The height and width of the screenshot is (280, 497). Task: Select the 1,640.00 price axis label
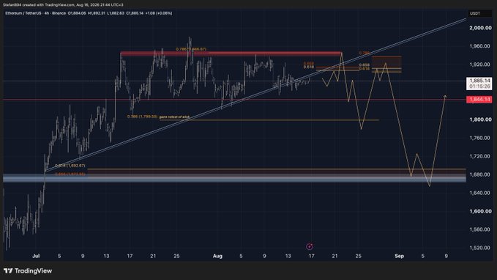click(480, 193)
